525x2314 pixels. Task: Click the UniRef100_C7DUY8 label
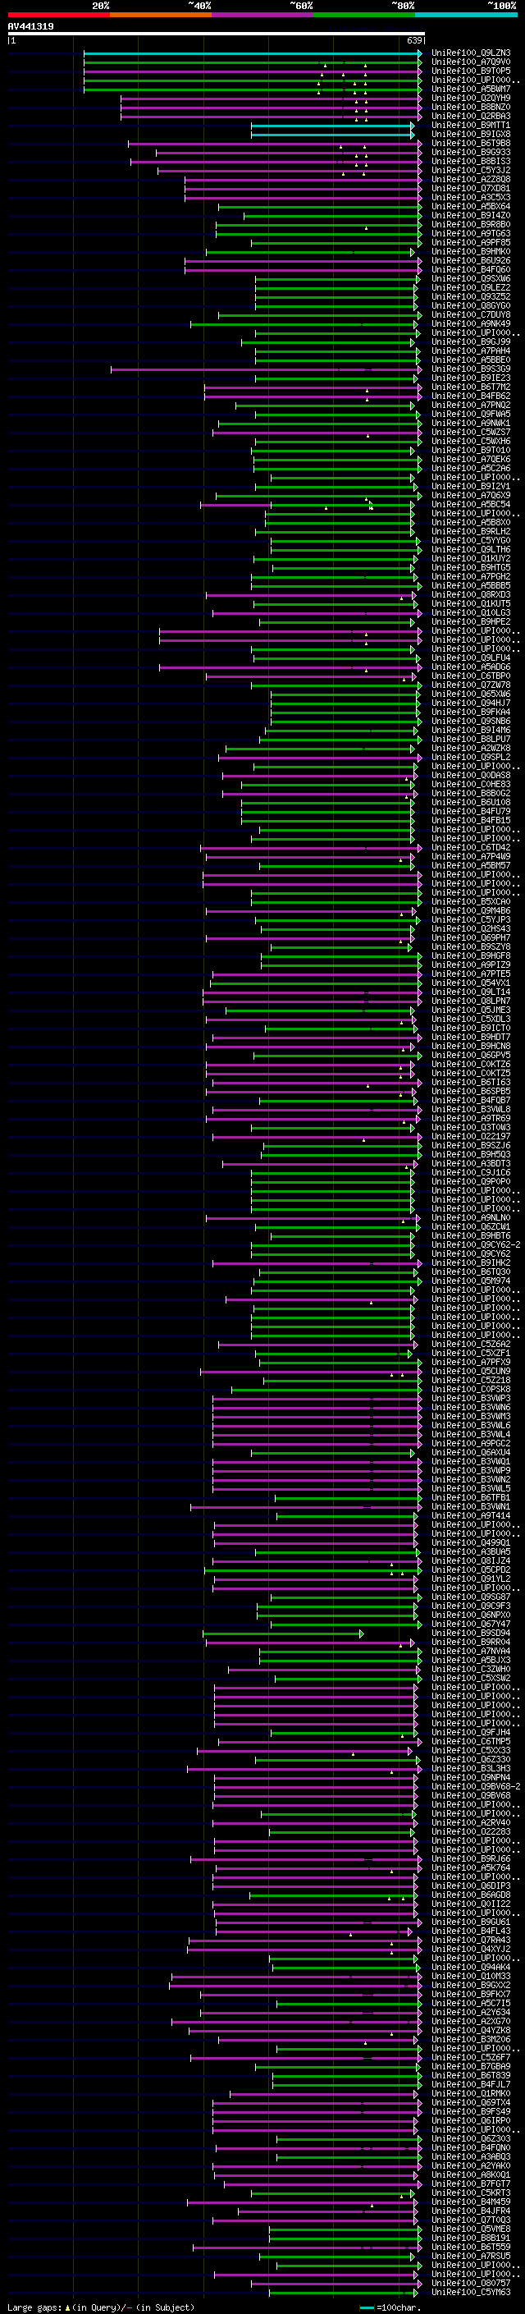(471, 314)
